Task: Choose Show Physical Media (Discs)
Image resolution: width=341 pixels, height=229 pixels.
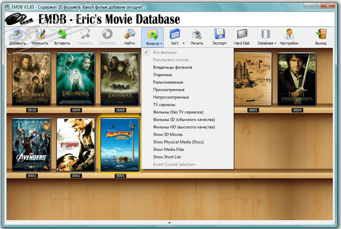Action: [x=188, y=142]
